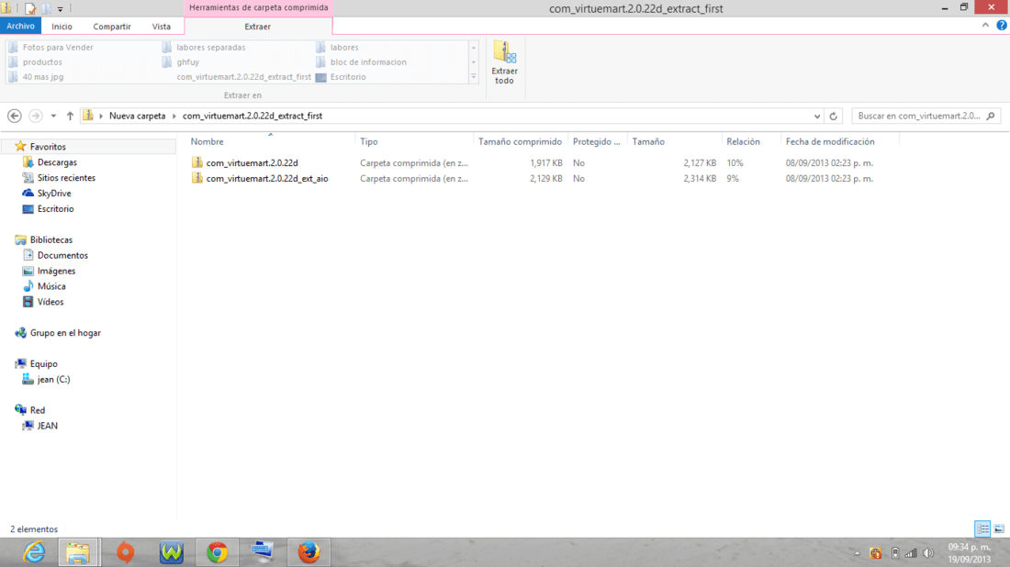This screenshot has width=1010, height=567.
Task: Click the volume speaker tray icon
Action: [928, 553]
